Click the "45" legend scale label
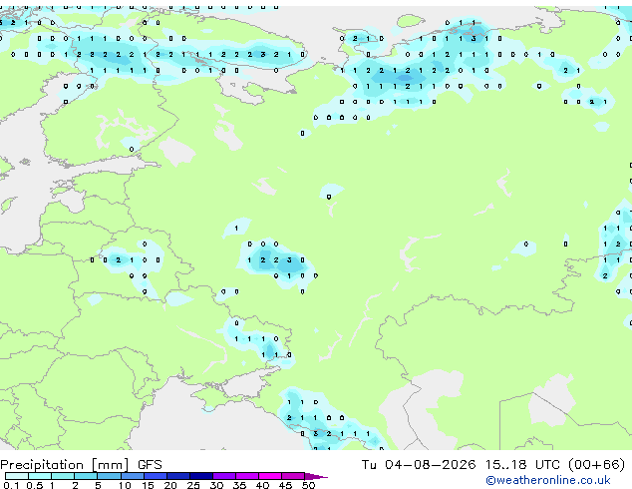Viewport: 632px width, 489px height. pos(285,485)
